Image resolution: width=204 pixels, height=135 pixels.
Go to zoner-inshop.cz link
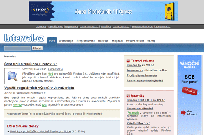click(x=89, y=27)
